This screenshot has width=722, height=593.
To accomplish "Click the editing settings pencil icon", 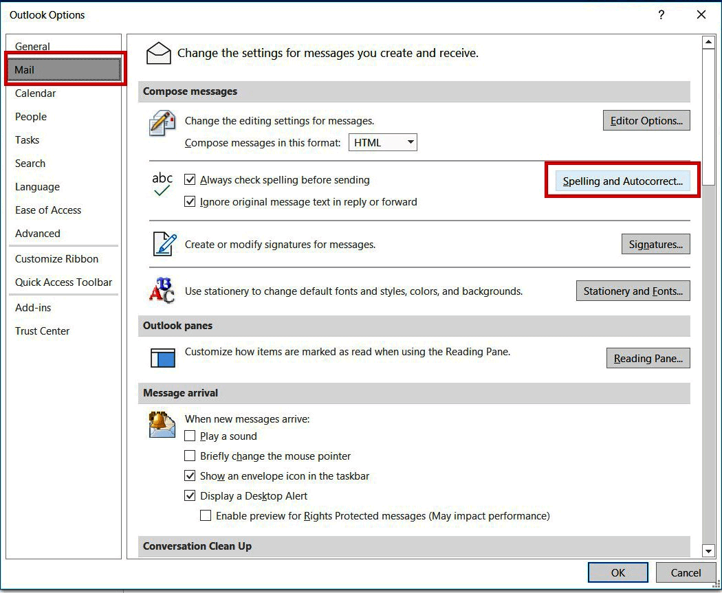I will click(162, 124).
